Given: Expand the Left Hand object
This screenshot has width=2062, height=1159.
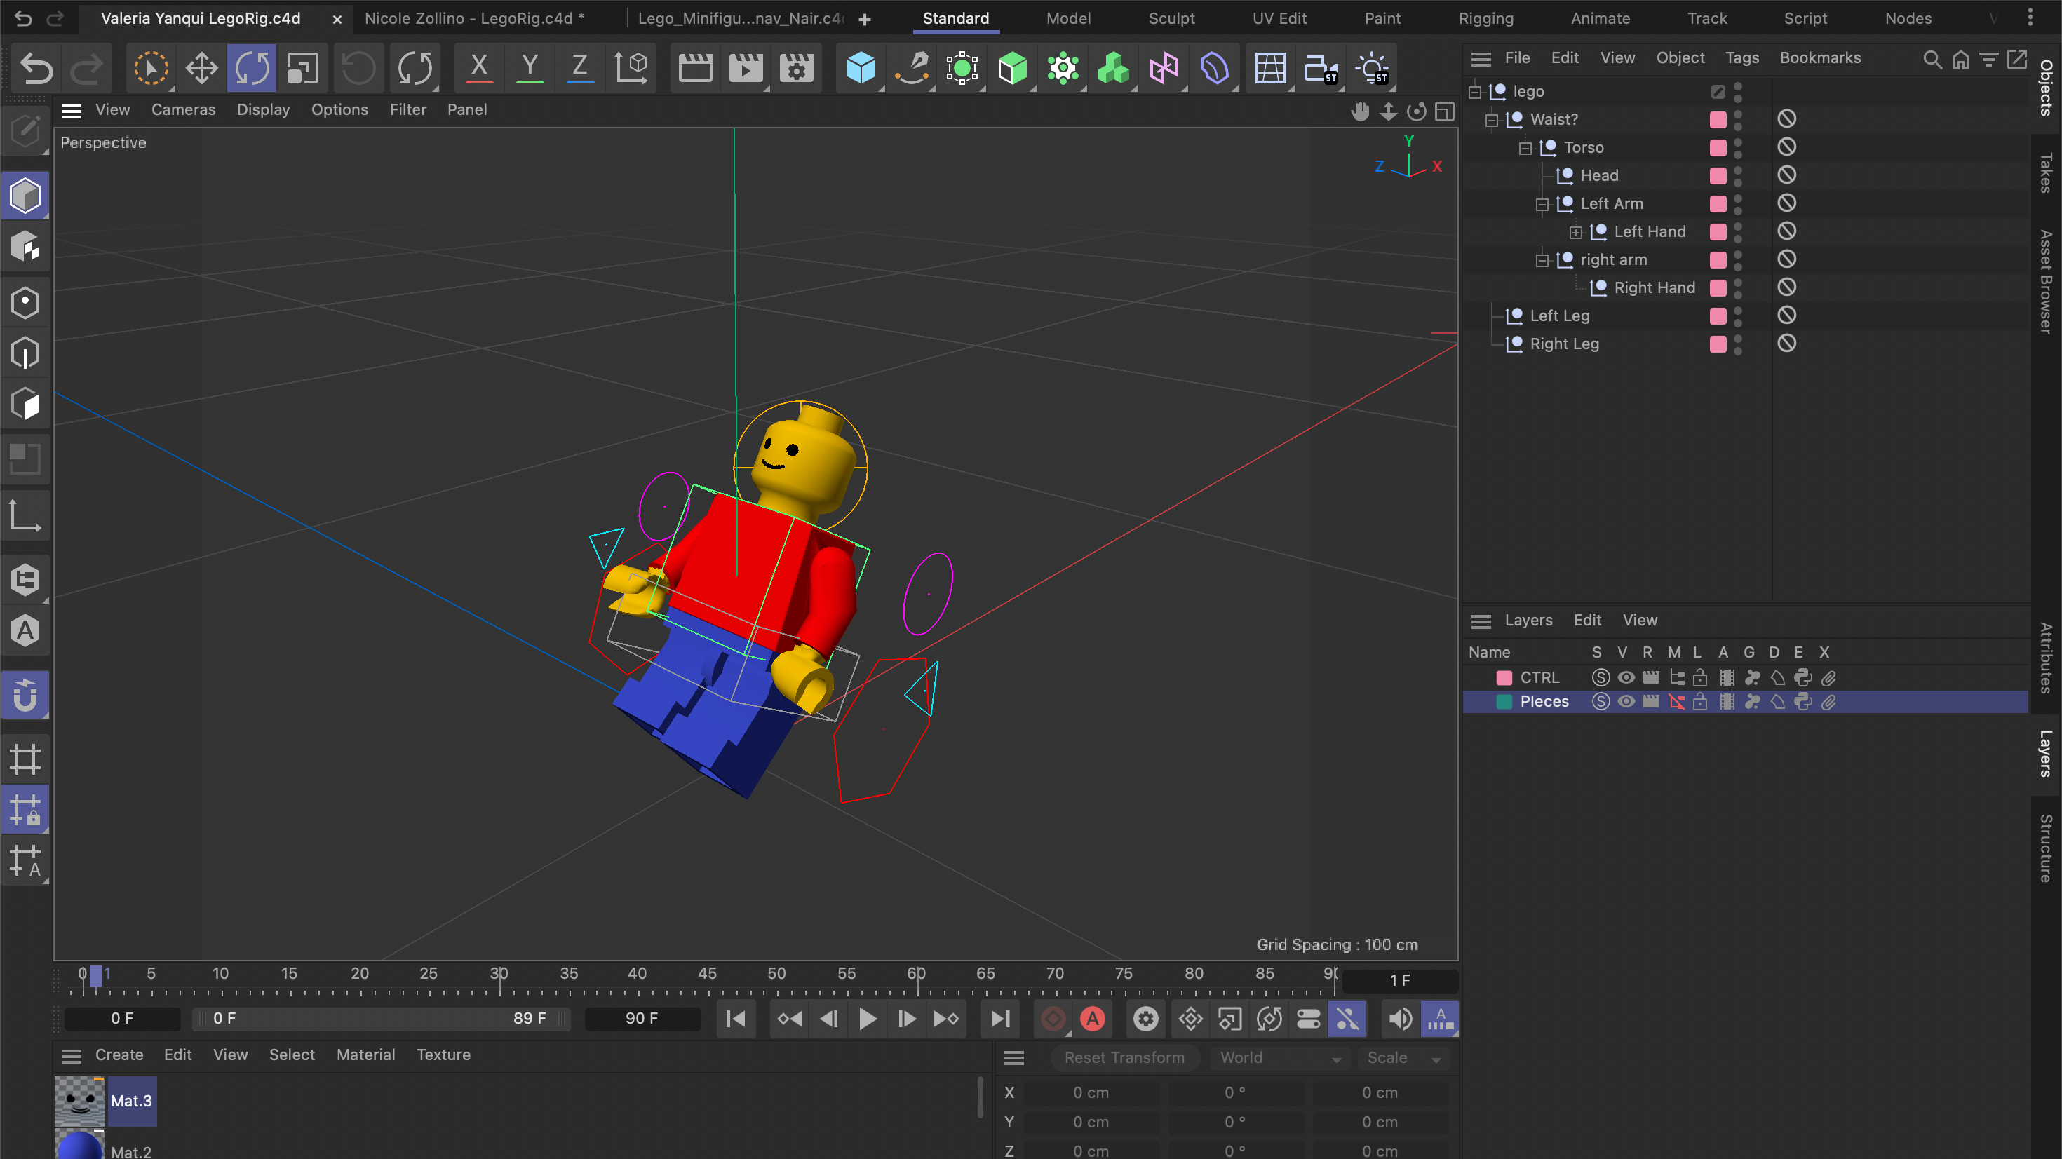Looking at the screenshot, I should point(1575,232).
